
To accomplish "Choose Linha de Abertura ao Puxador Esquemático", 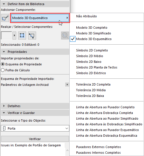I will pyautogui.click(x=107, y=130).
